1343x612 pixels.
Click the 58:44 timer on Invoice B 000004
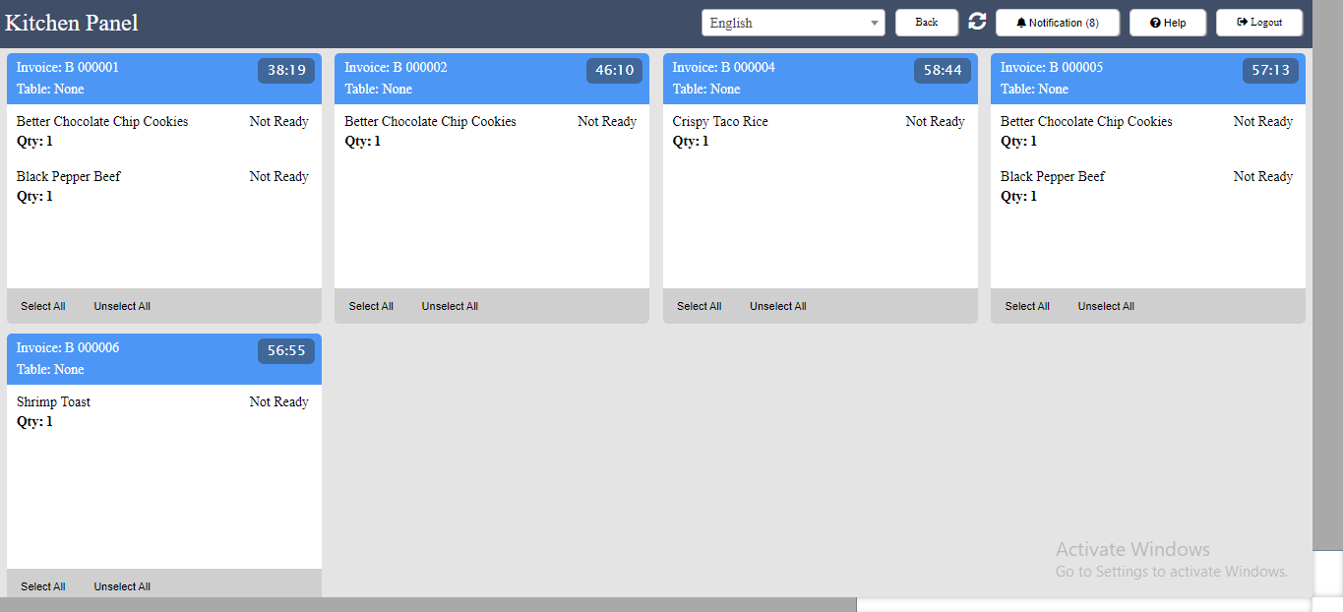pyautogui.click(x=943, y=71)
